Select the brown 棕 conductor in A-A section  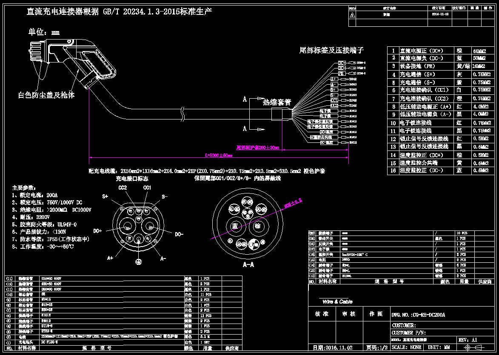pyautogui.click(x=257, y=226)
